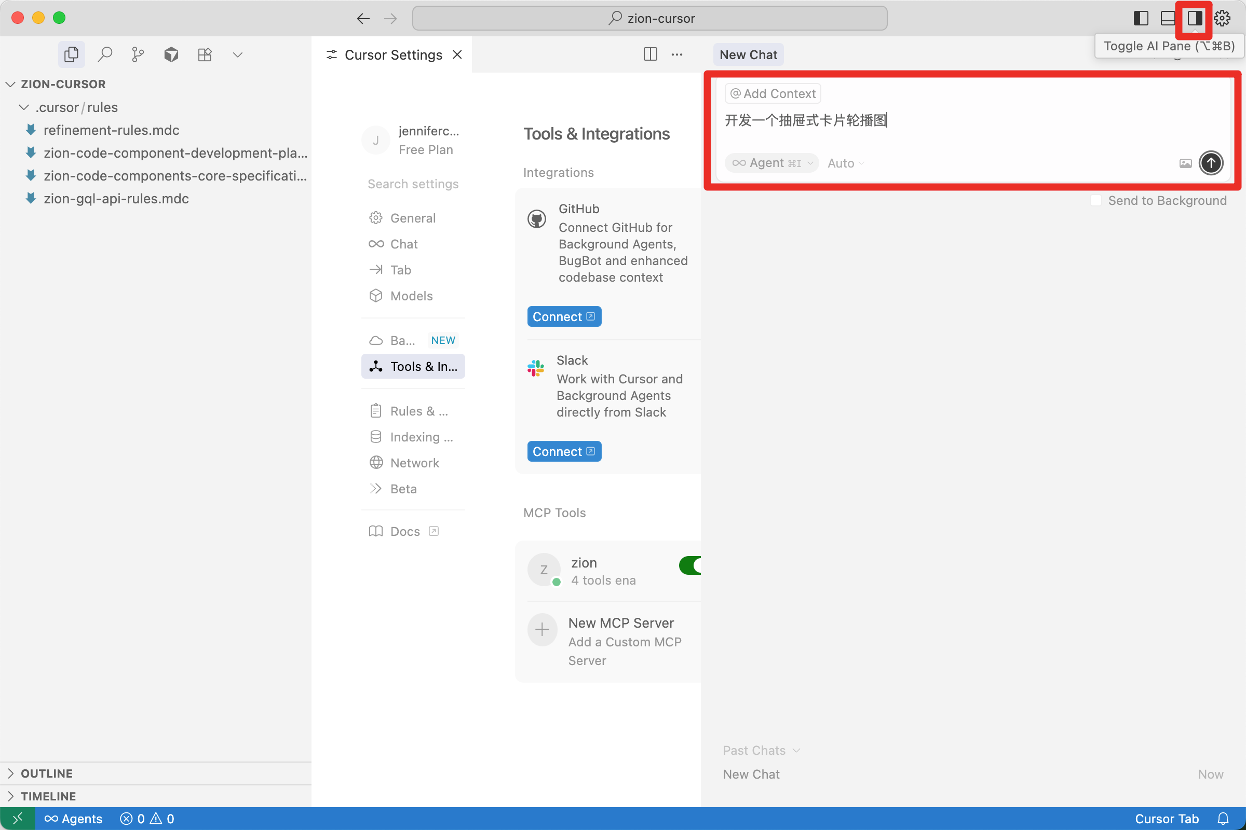Screen dimensions: 1246x830
Task: Open the Search magnifier in sidebar
Action: [105, 54]
